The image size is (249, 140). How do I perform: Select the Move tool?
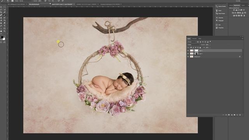1,7
